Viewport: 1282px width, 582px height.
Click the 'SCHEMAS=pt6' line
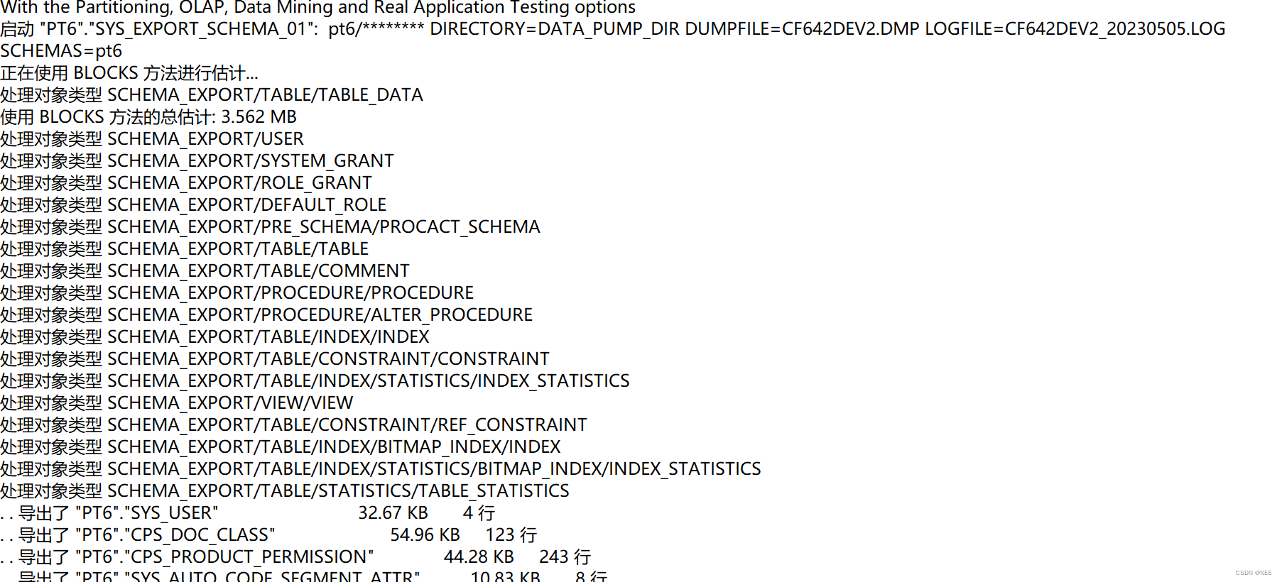[61, 51]
